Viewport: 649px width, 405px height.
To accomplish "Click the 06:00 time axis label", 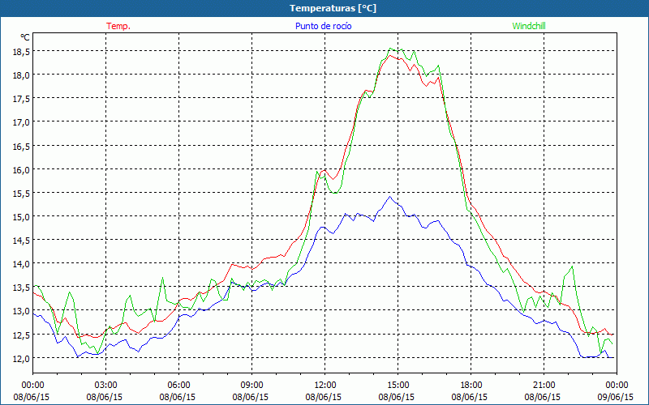I will point(178,386).
